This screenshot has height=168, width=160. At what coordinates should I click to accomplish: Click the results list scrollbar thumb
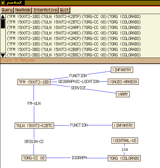[x=3, y=24]
